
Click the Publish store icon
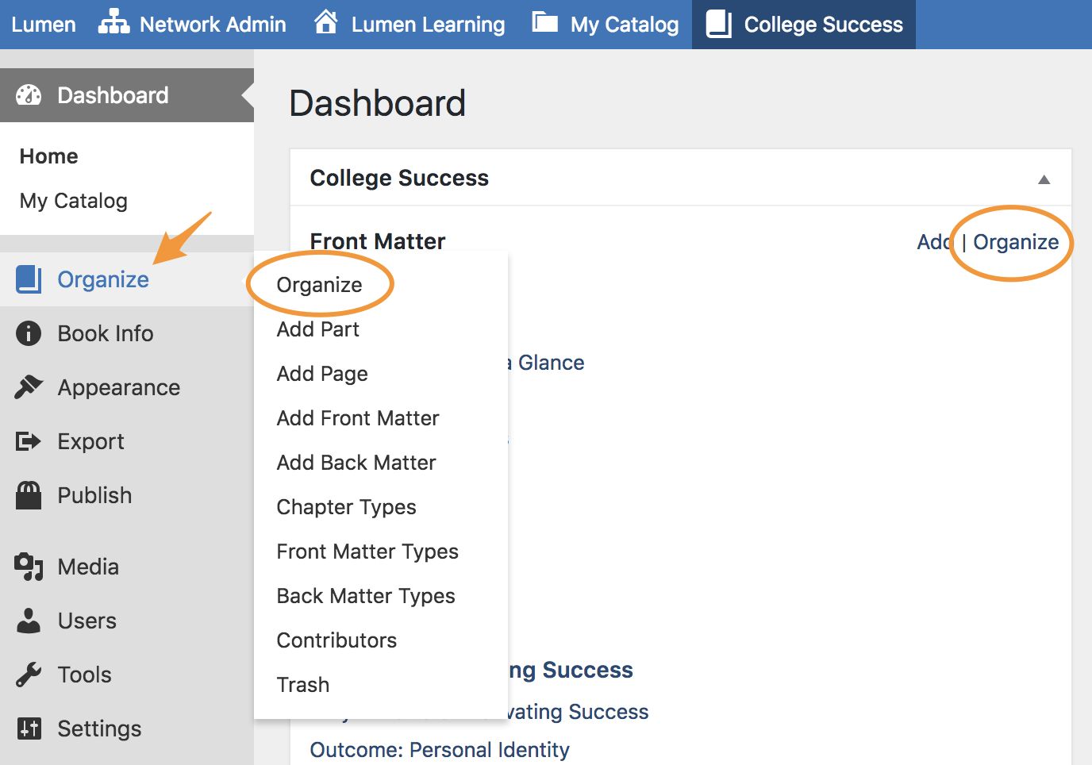point(29,495)
